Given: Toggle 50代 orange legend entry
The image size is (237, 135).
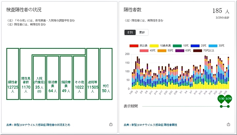Looking at the screenshot, I should pyautogui.click(x=167, y=51).
